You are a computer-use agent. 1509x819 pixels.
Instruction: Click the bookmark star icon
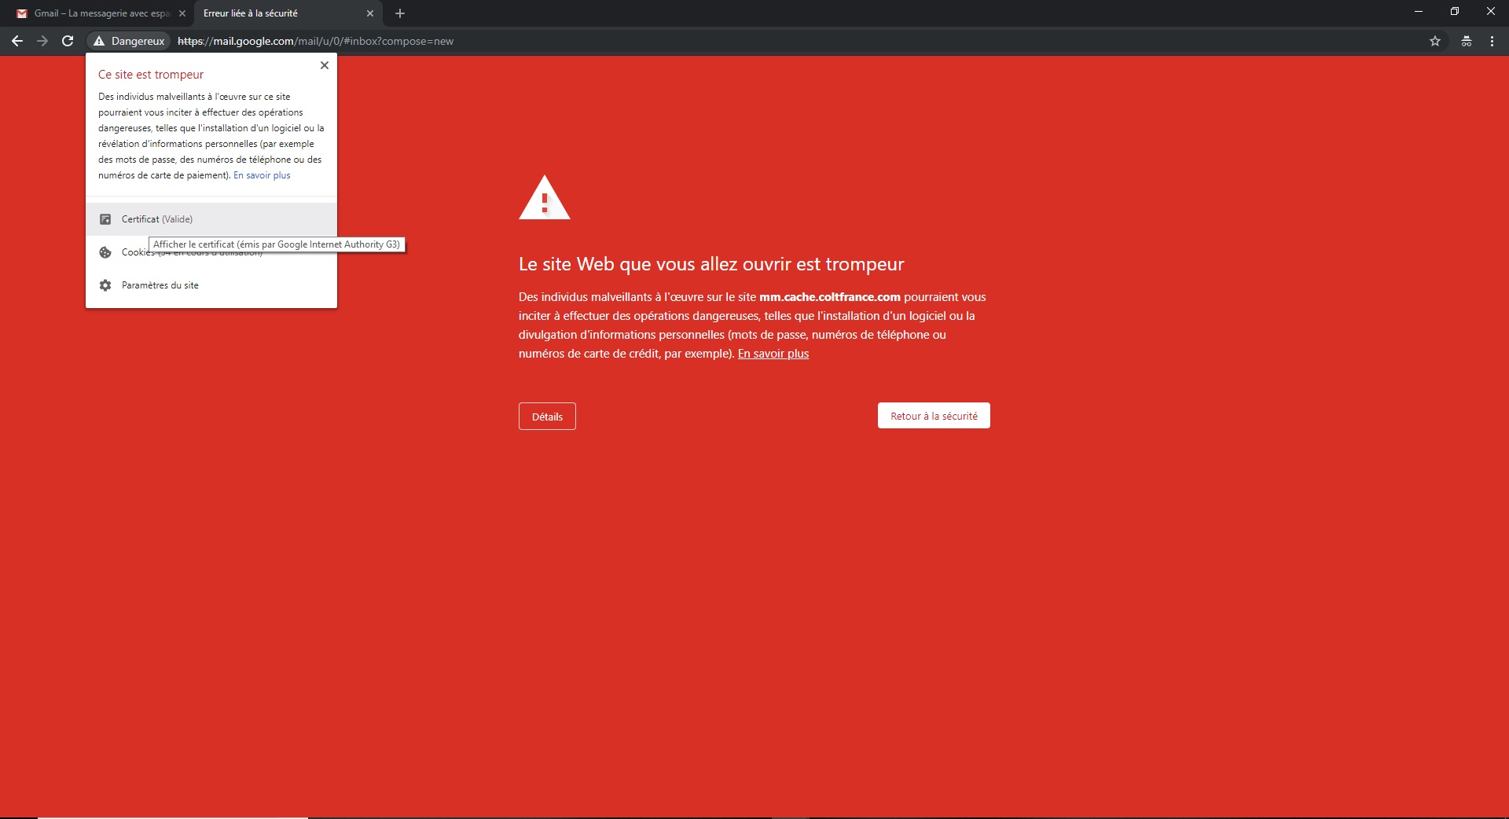click(1435, 41)
